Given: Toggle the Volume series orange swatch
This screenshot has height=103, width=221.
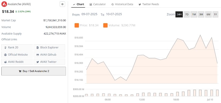Looking at the screenshot, I should click(106, 25).
